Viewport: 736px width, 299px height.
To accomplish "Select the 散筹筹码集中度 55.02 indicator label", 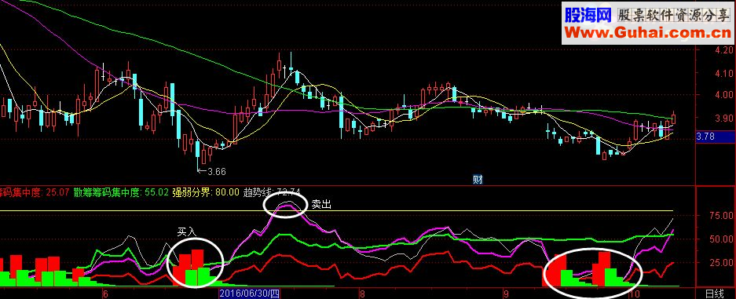I will coord(121,191).
